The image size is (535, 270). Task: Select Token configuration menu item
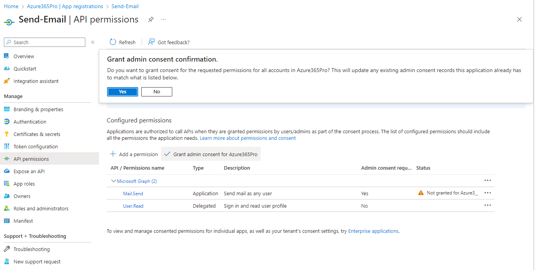click(x=36, y=146)
